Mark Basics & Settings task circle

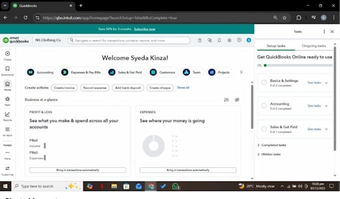pyautogui.click(x=264, y=82)
